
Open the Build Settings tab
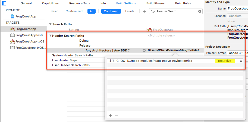[x=126, y=3]
